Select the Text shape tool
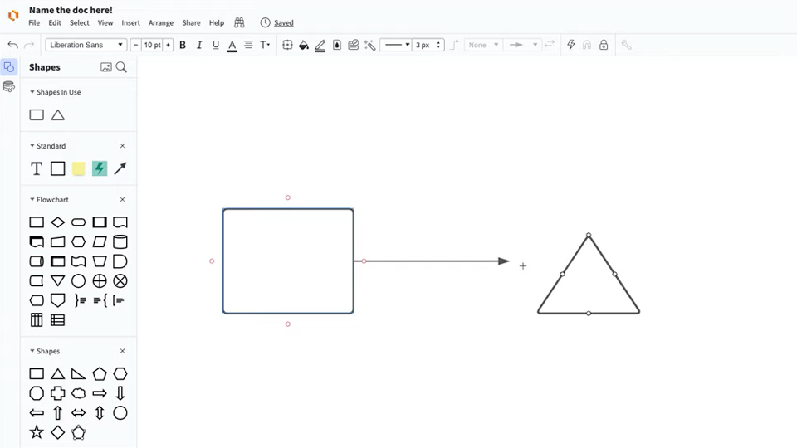 click(37, 168)
